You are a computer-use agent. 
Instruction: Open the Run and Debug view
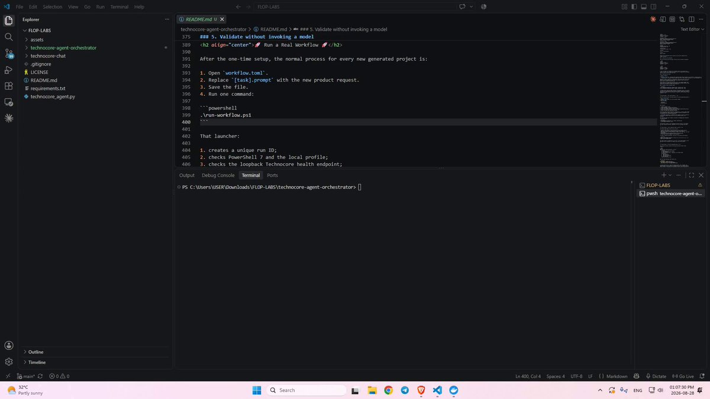[x=9, y=70]
